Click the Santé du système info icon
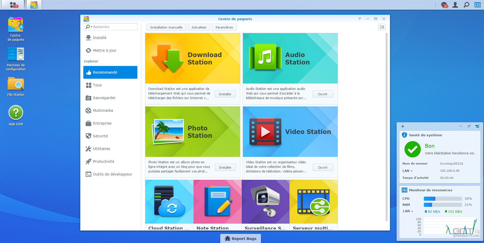The width and height of the screenshot is (484, 243). pos(404,135)
